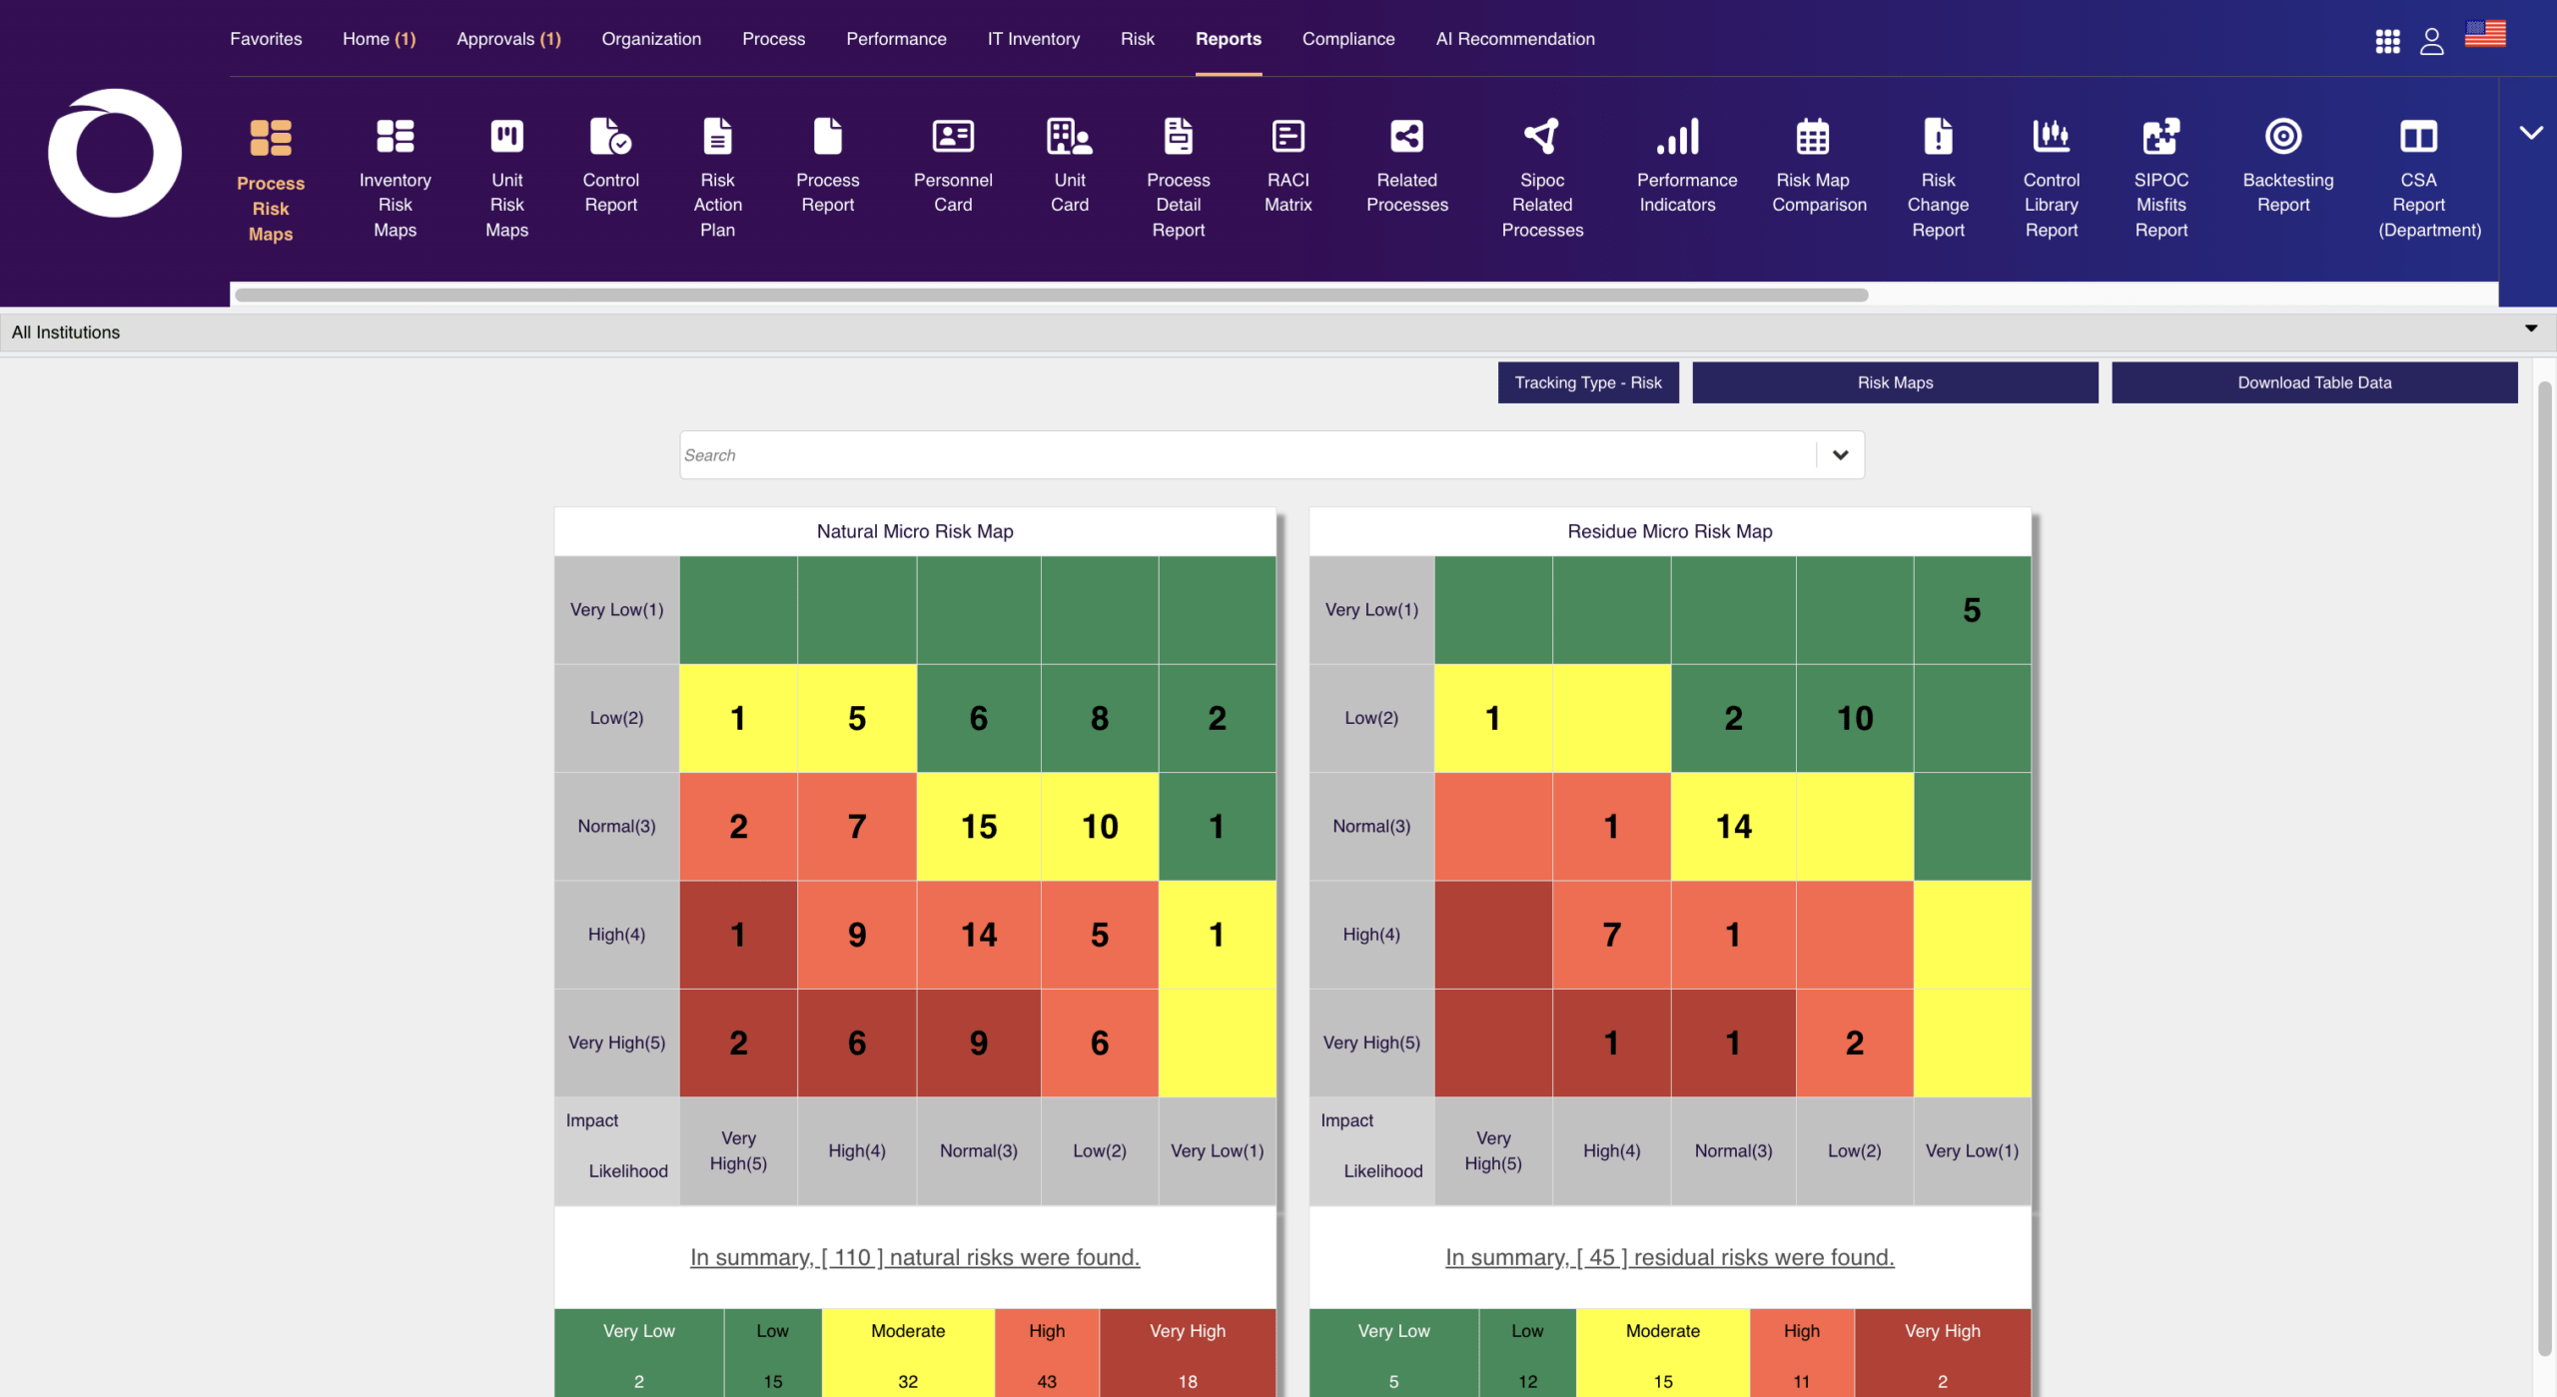Switch to the Compliance tab
This screenshot has width=2557, height=1397.
point(1347,39)
